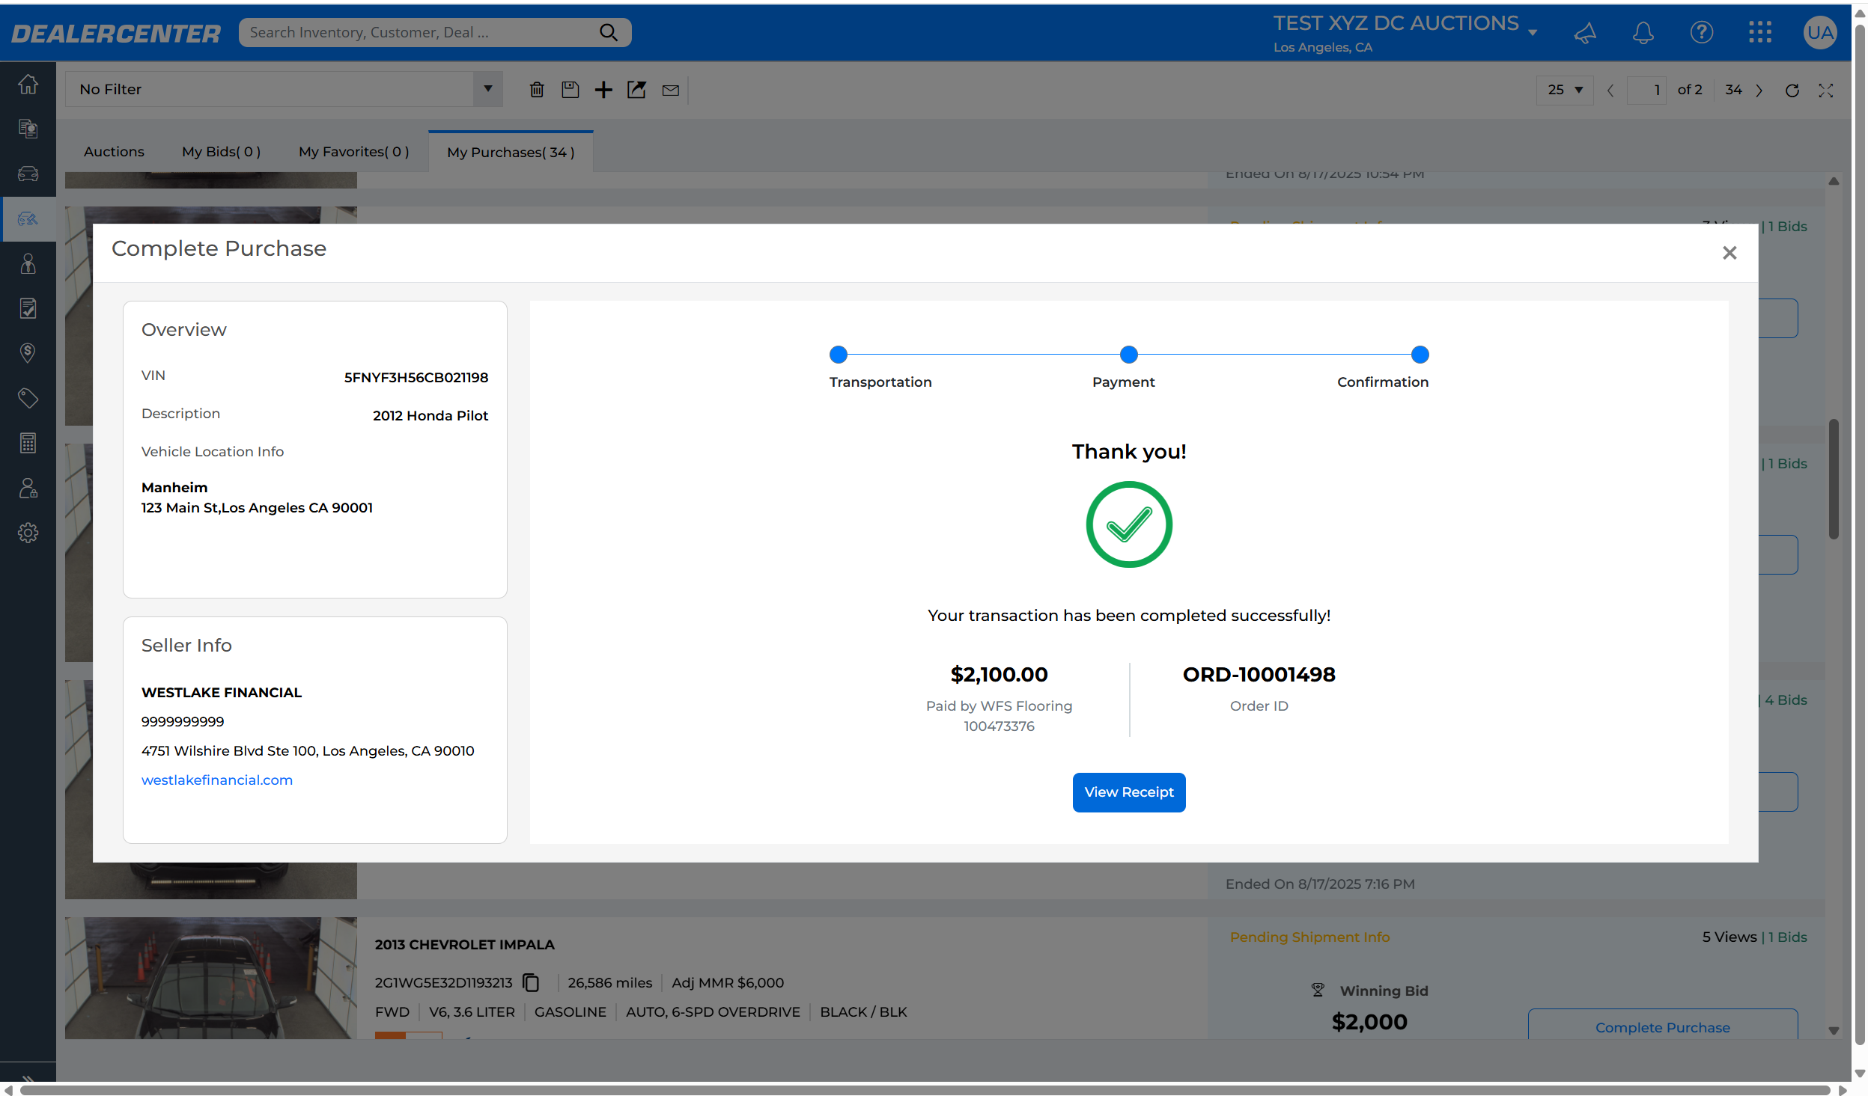Viewport: 1868px width, 1096px height.
Task: Click the list vertical scrollbar thumb
Action: pos(1834,479)
